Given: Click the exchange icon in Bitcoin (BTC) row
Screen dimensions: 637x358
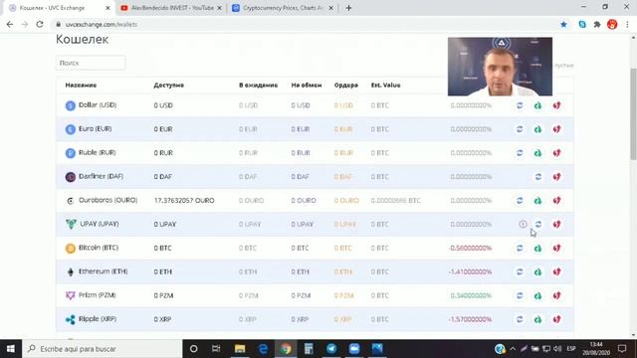Looking at the screenshot, I should pyautogui.click(x=520, y=248).
